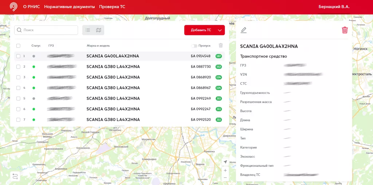Click the search magnifier icon
The height and width of the screenshot is (185, 373).
(x=19, y=30)
